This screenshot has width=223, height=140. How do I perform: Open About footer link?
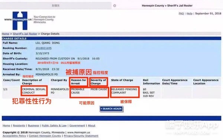91,125
